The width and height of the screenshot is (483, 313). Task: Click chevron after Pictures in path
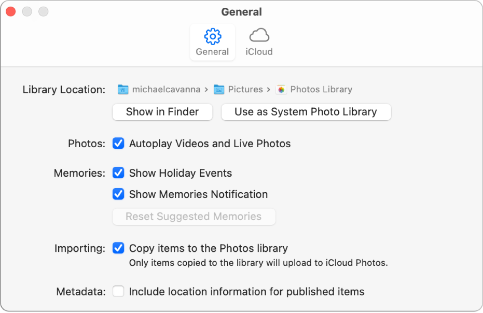(269, 90)
